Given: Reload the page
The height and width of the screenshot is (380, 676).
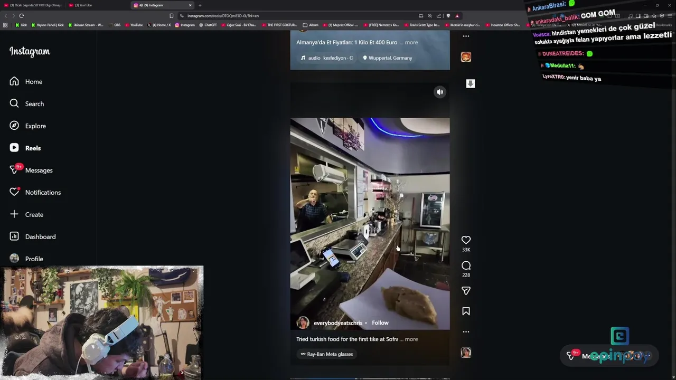Looking at the screenshot, I should coord(21,16).
